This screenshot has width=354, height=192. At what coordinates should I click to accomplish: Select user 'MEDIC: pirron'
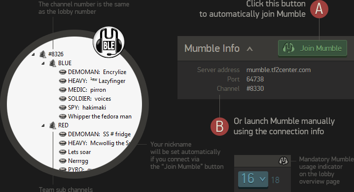(87, 90)
